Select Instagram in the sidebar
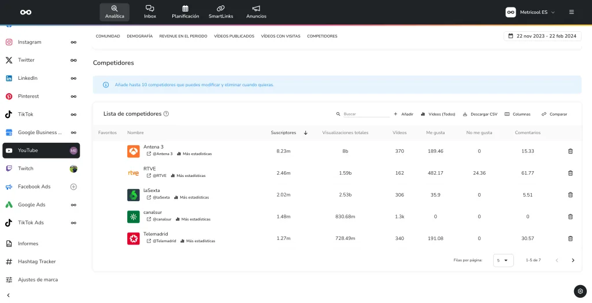This screenshot has width=592, height=303. [41, 42]
